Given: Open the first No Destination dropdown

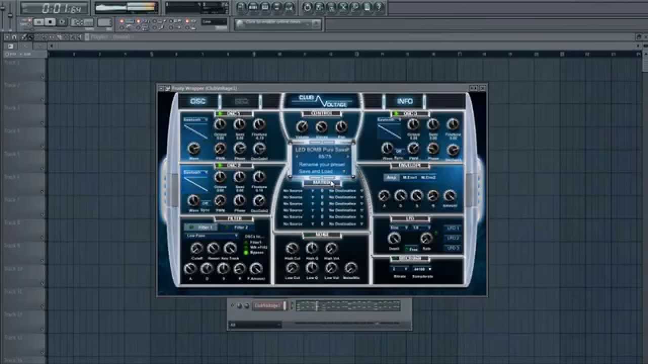Looking at the screenshot, I should point(346,191).
